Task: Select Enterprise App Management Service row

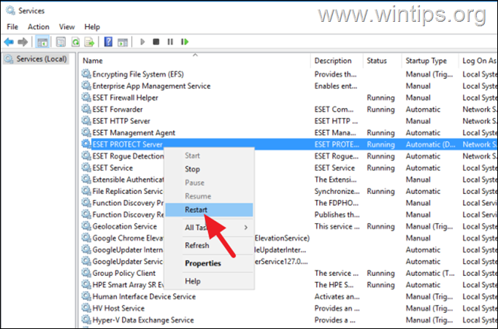Action: click(x=288, y=85)
